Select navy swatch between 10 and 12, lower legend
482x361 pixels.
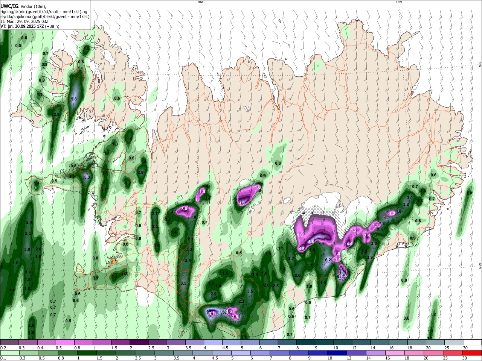tap(337, 353)
